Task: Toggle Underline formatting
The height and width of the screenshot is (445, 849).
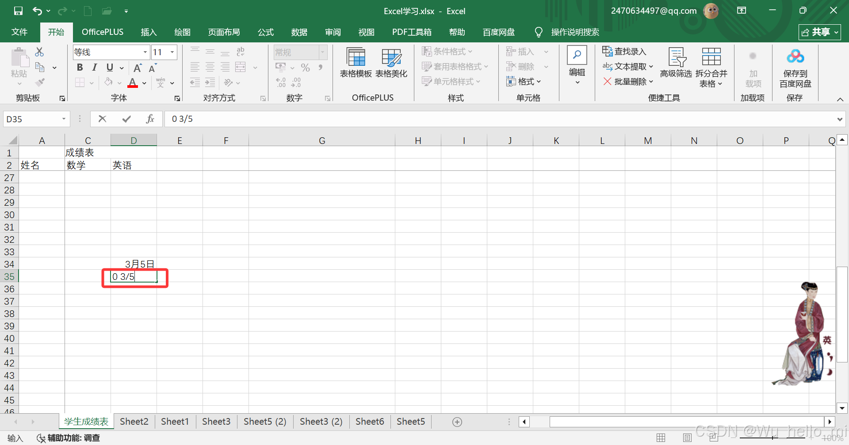Action: pyautogui.click(x=110, y=68)
